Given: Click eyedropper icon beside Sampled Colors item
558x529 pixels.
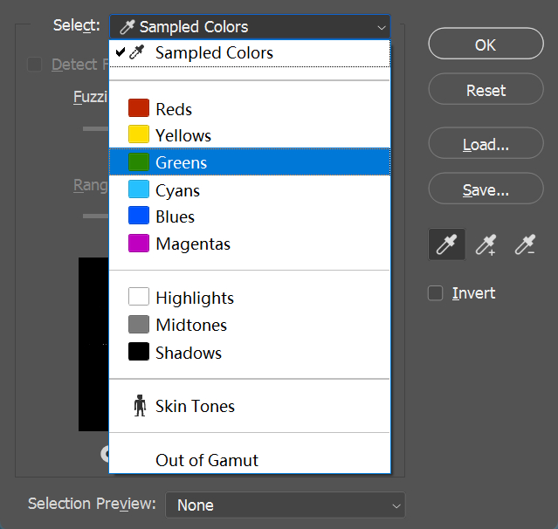Looking at the screenshot, I should tap(137, 52).
